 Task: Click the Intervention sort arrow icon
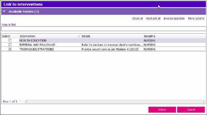(79, 36)
